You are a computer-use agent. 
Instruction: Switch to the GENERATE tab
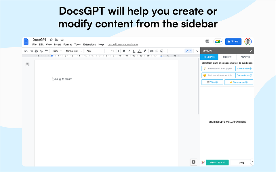tap(209, 57)
